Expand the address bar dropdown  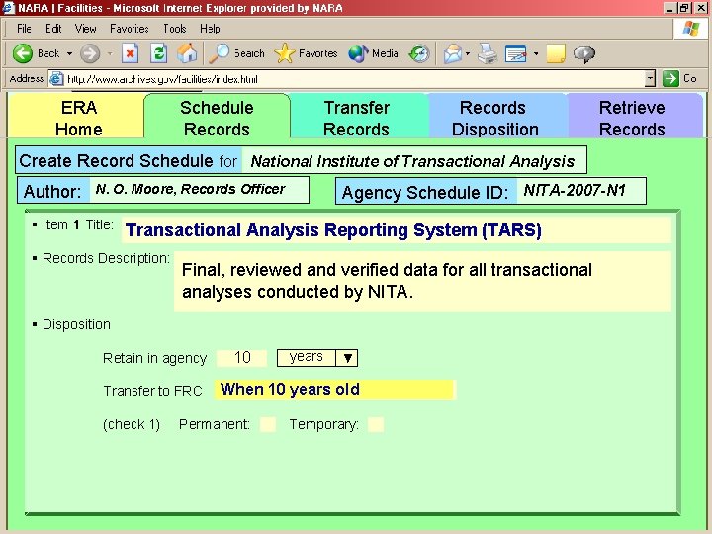pos(651,78)
